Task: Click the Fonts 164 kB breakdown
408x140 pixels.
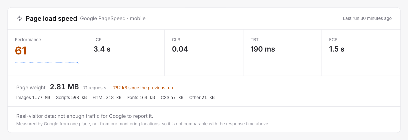Action: [141, 98]
